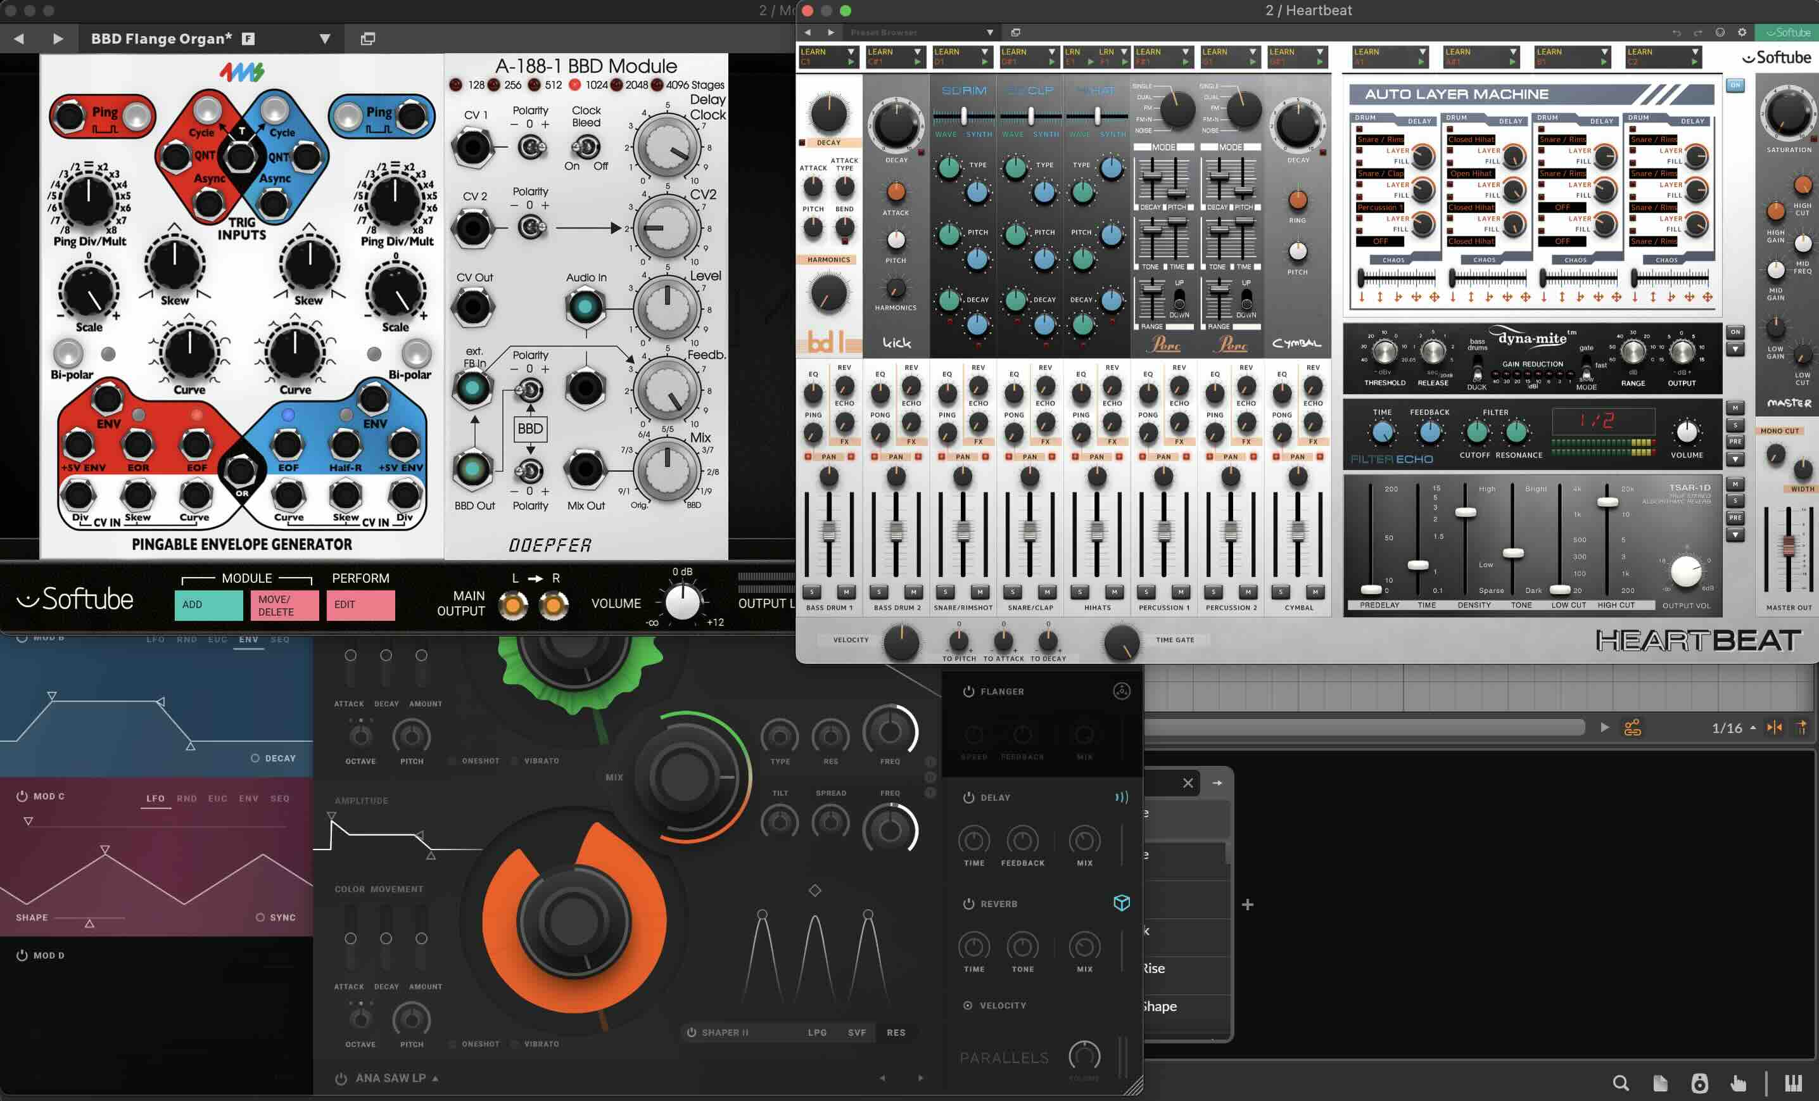Click the Velocity knob in Heartbeat
This screenshot has height=1101, width=1819.
pyautogui.click(x=901, y=642)
